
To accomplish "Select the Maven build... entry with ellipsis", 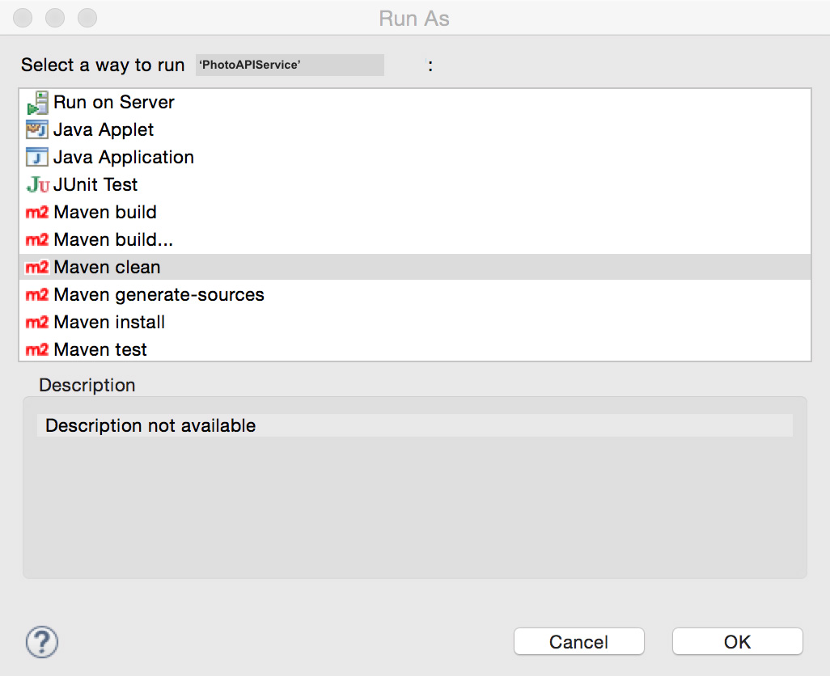I will pos(113,240).
